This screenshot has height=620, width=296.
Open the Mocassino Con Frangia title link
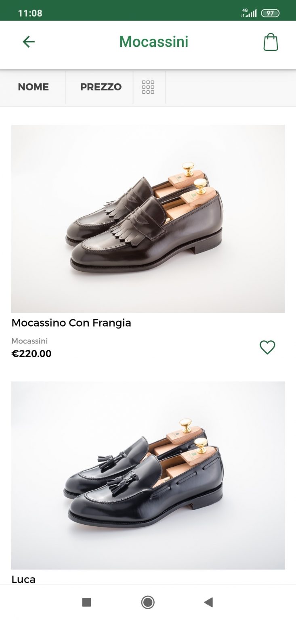click(x=71, y=323)
